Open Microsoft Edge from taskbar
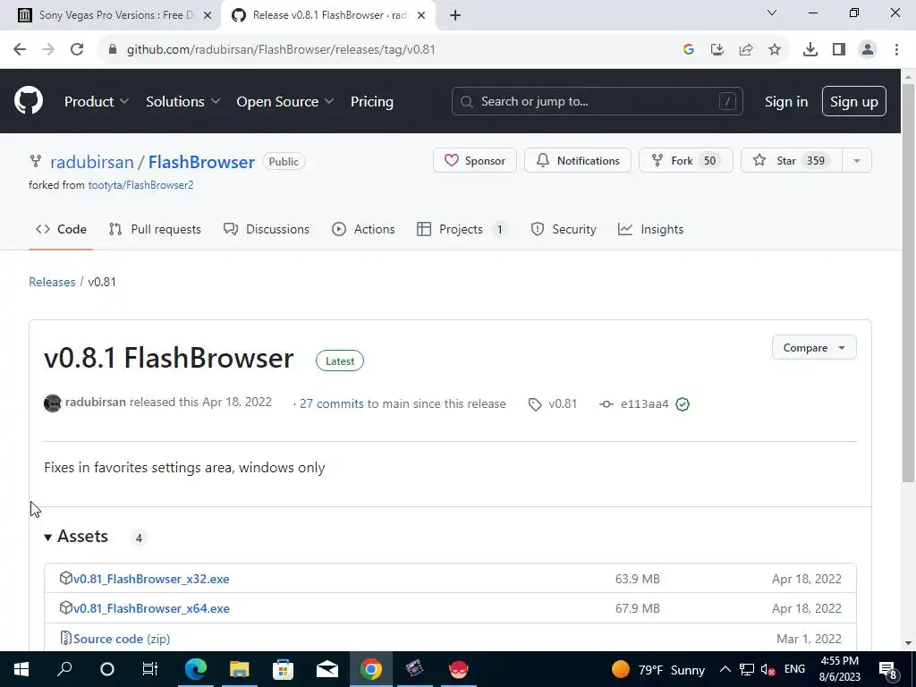916x687 pixels. click(x=196, y=669)
